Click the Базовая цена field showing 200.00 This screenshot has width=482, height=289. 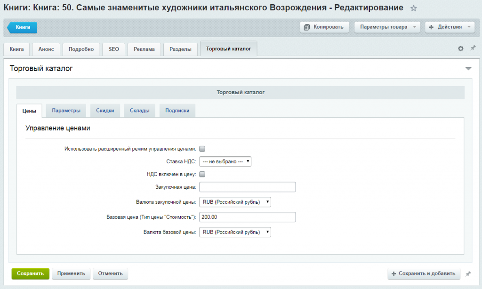pos(248,217)
